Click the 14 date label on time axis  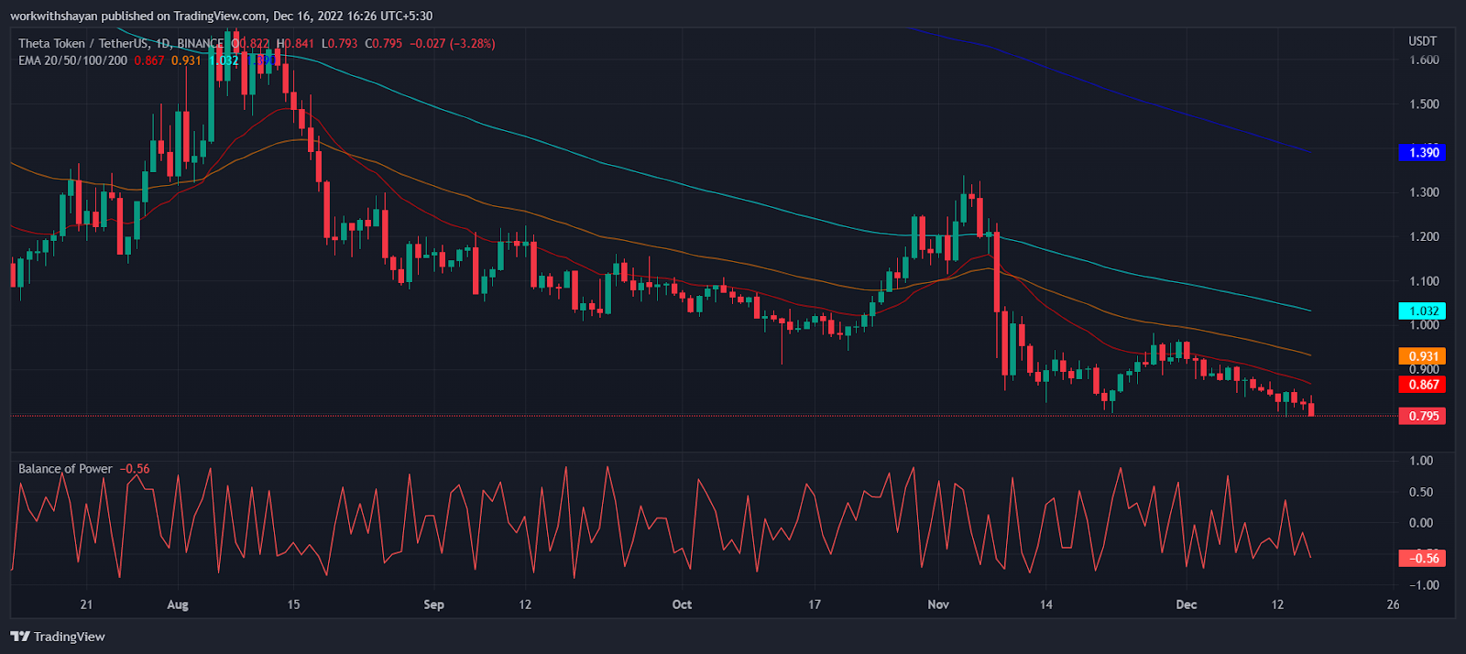pos(1046,605)
